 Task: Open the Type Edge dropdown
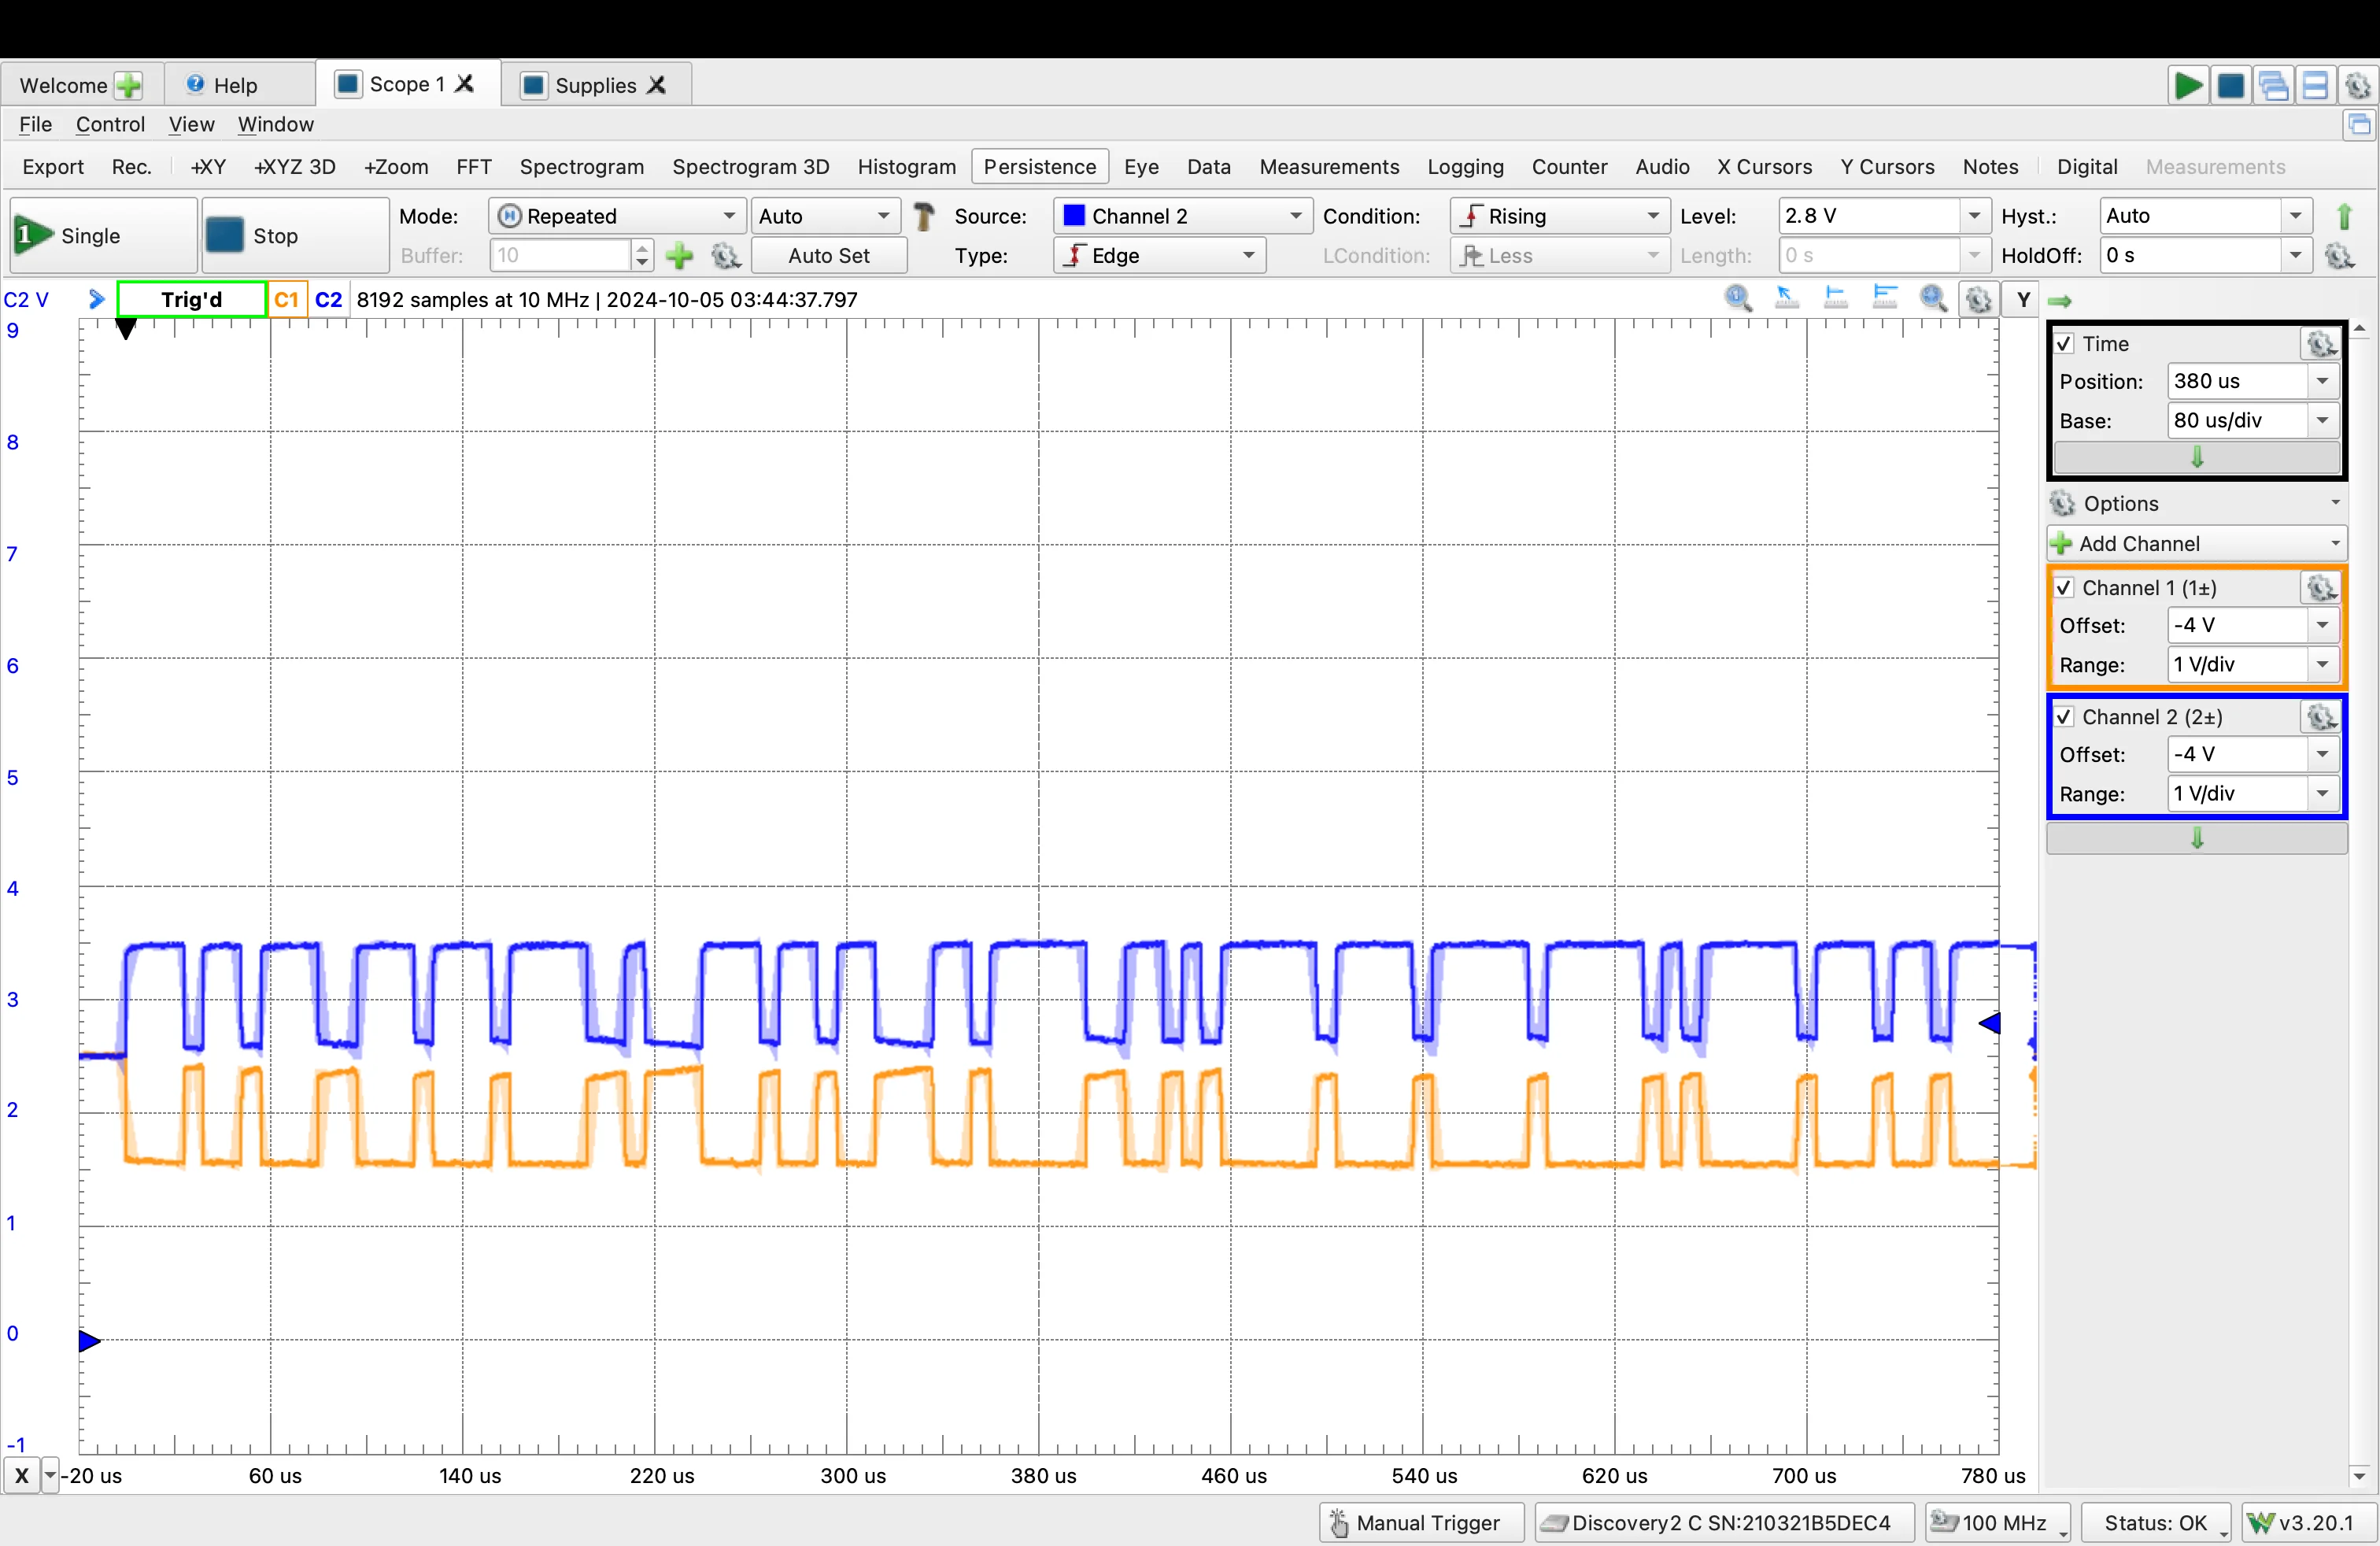(x=1159, y=256)
